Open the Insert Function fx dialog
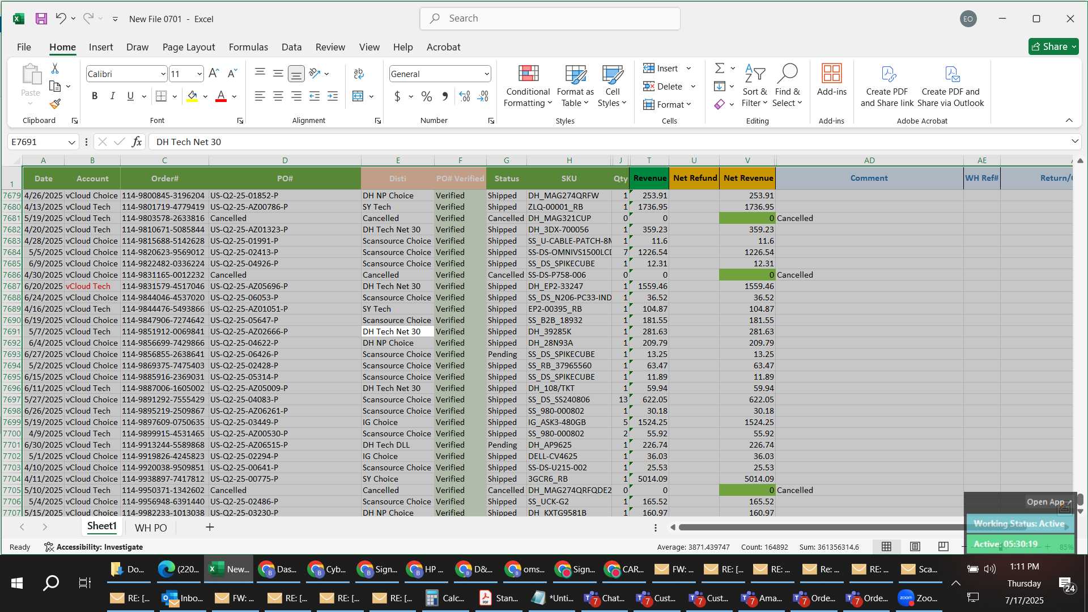 point(137,142)
